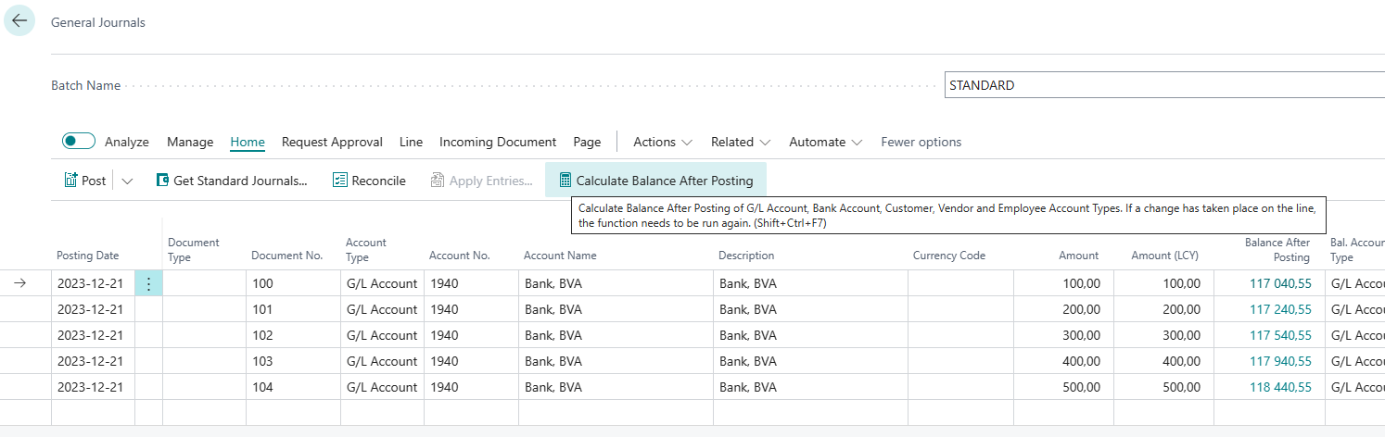Viewport: 1385px width, 437px height.
Task: Click the Post button label
Action: 94,181
